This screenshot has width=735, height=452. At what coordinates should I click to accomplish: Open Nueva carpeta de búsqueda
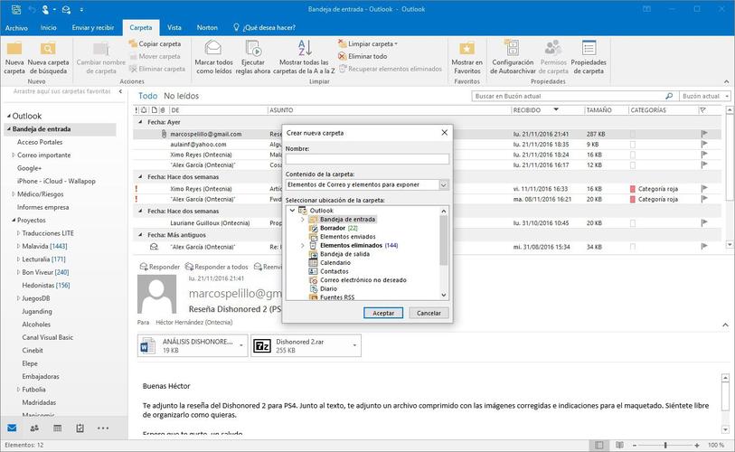(48, 57)
